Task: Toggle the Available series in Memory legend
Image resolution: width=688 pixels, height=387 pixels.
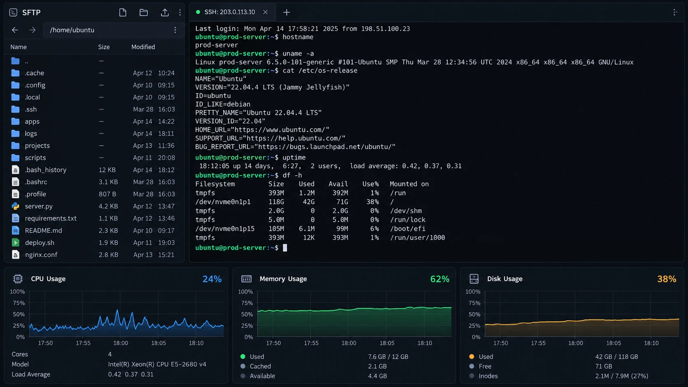Action: pos(258,376)
